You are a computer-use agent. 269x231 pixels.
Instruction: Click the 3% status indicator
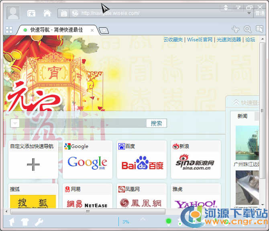click(x=126, y=222)
